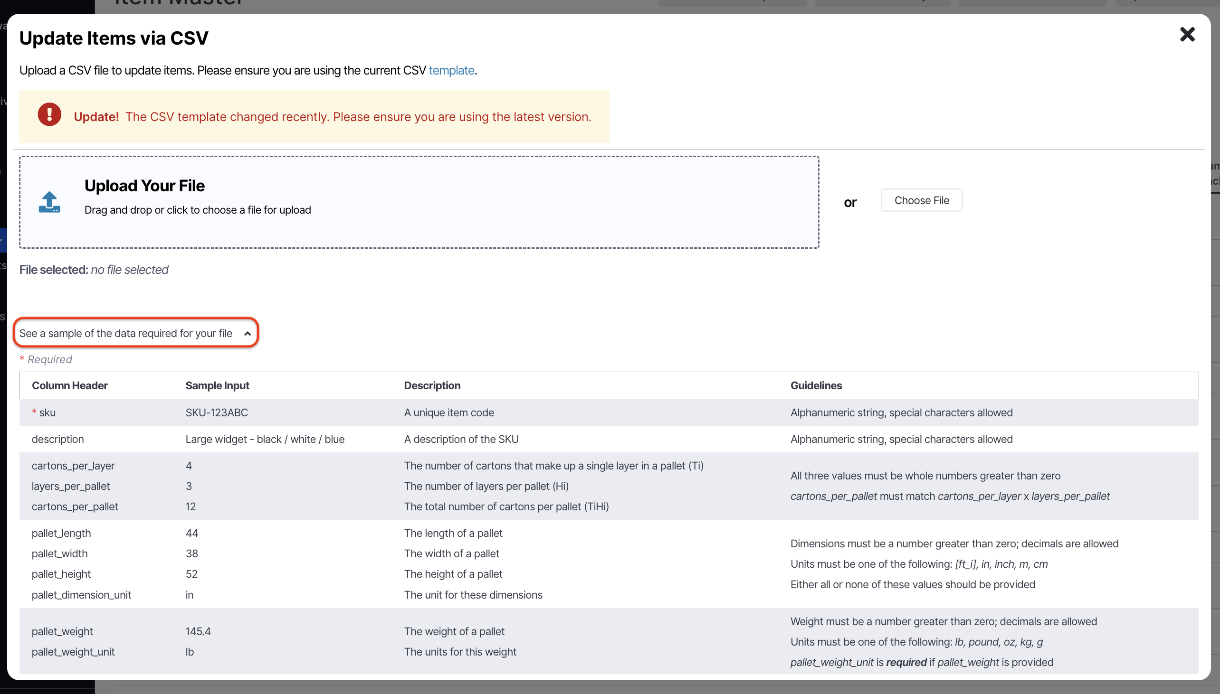Click the Sample Input table heading
The image size is (1220, 694).
[x=217, y=385]
